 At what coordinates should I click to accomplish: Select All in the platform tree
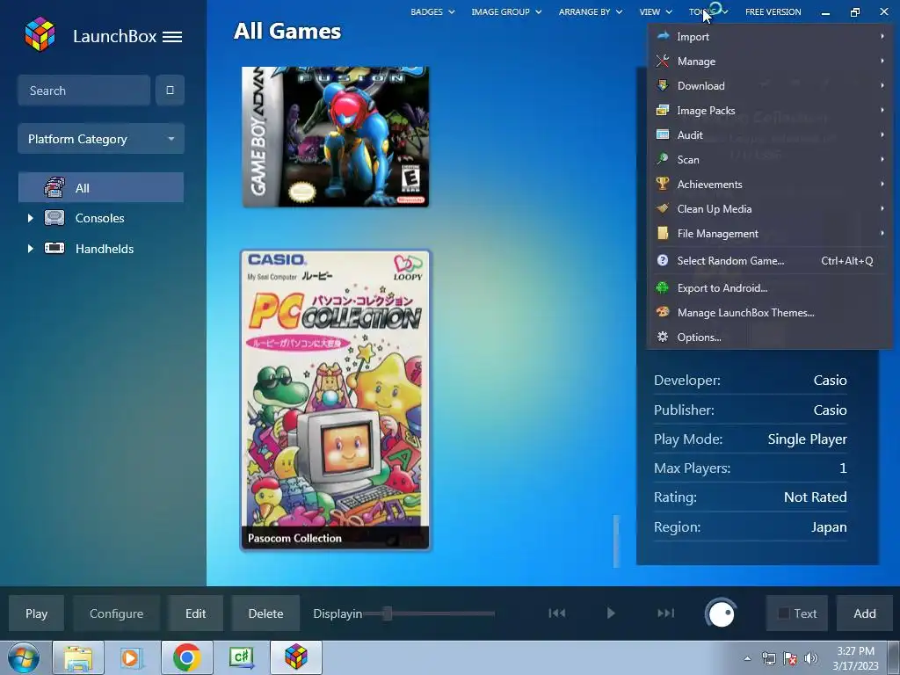coord(101,188)
